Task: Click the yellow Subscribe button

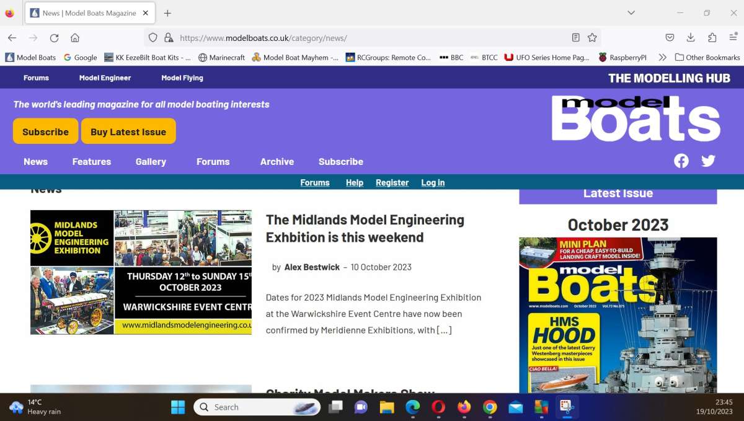Action: click(45, 131)
